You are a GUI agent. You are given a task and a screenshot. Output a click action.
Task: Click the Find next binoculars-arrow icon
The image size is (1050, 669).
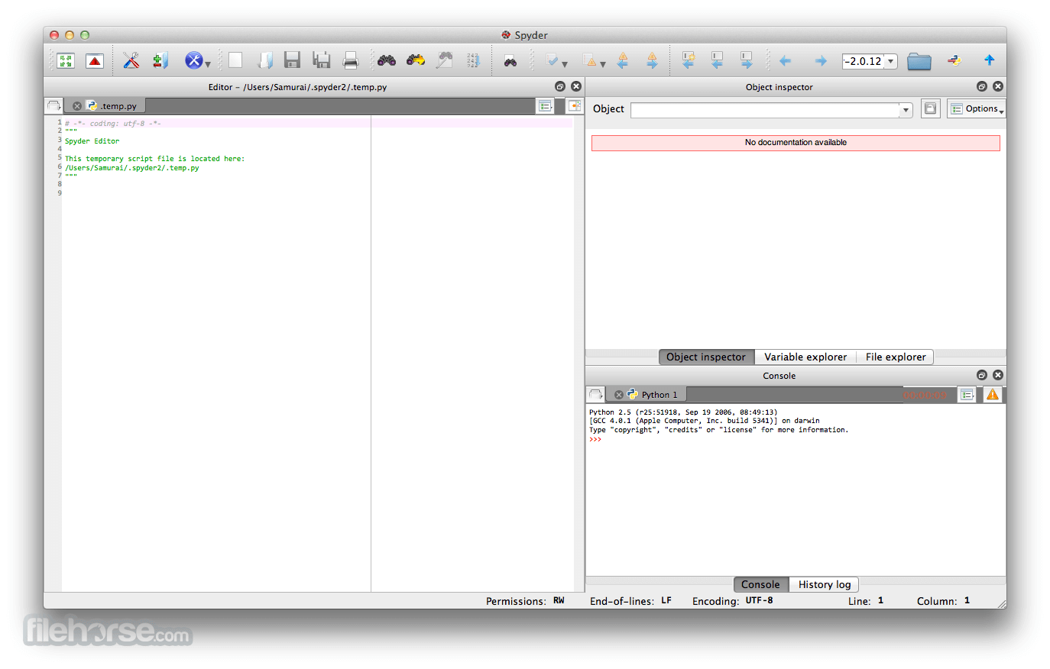[416, 60]
